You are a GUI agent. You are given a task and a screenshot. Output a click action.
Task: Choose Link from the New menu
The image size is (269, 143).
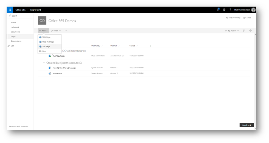(x=50, y=51)
